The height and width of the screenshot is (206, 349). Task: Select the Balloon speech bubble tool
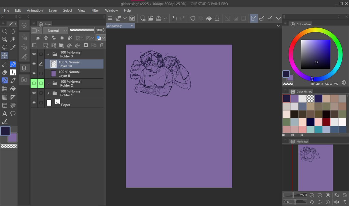coord(13,113)
